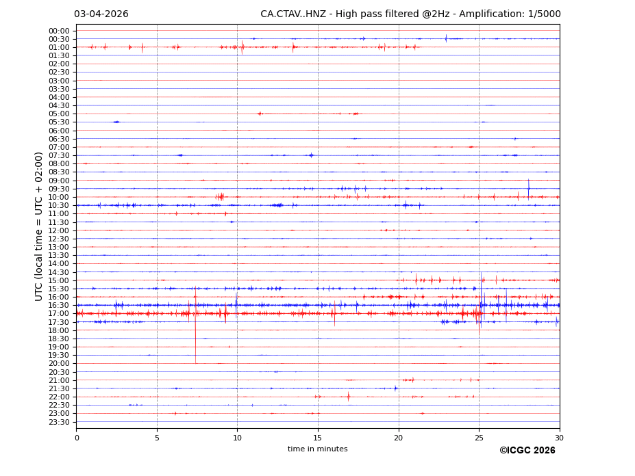Select x-axis tick label 15
Image resolution: width=635 pixels, height=476 pixels.
pyautogui.click(x=318, y=438)
